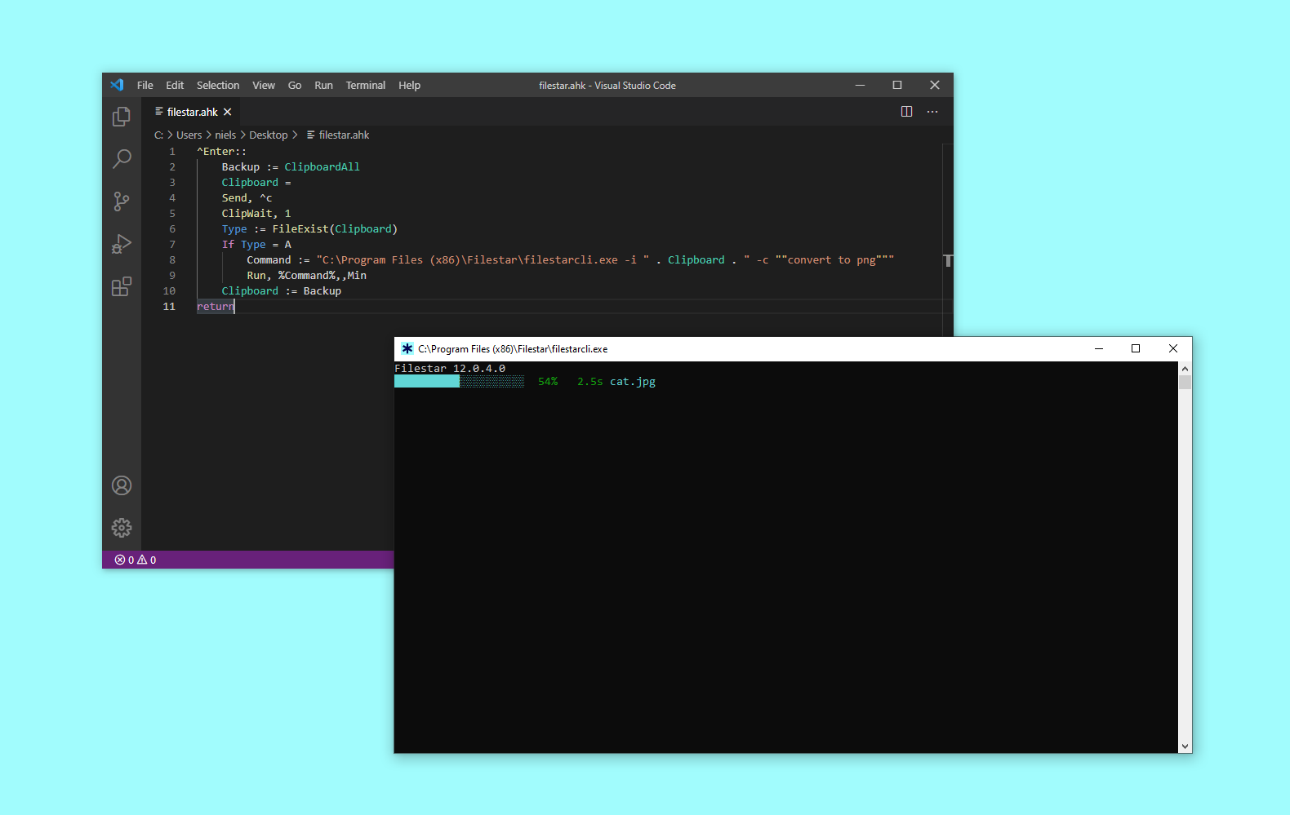Open the Source Control view

pyautogui.click(x=121, y=202)
